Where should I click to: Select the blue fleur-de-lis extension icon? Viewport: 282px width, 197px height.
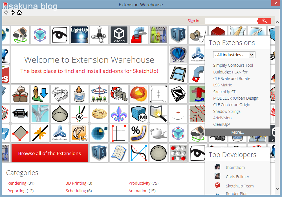tap(119, 114)
